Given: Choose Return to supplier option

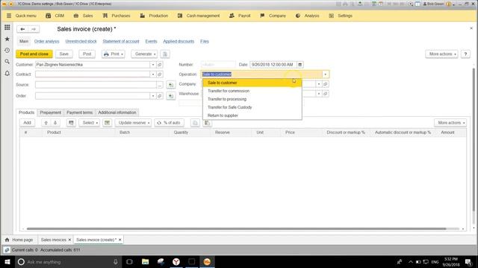Looking at the screenshot, I should tap(252, 115).
